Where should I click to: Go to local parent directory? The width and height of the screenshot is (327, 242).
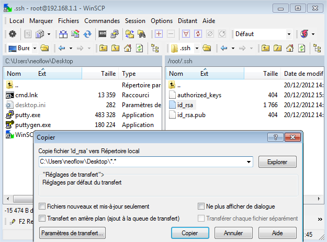[103, 48]
